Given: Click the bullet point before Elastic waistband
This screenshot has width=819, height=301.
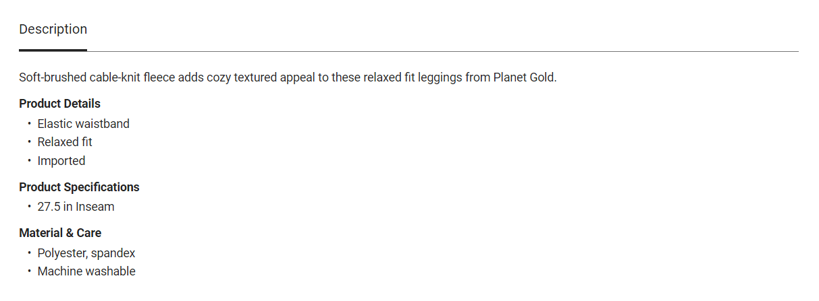Looking at the screenshot, I should coord(29,124).
